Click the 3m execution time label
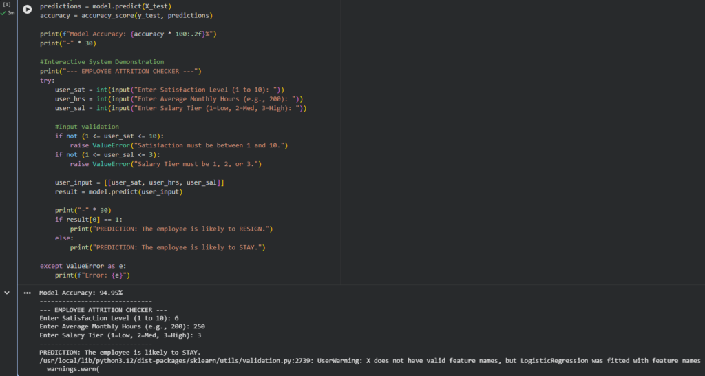Image resolution: width=705 pixels, height=376 pixels. 11,13
